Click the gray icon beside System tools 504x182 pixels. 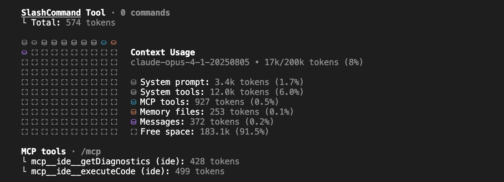pyautogui.click(x=134, y=92)
